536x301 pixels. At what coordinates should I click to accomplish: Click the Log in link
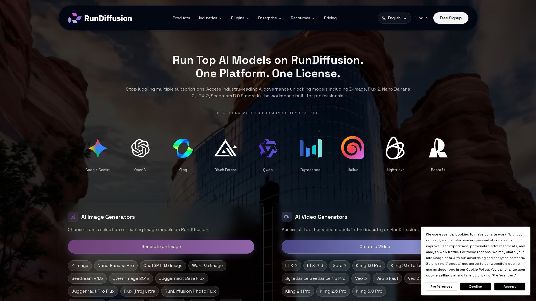pyautogui.click(x=422, y=18)
